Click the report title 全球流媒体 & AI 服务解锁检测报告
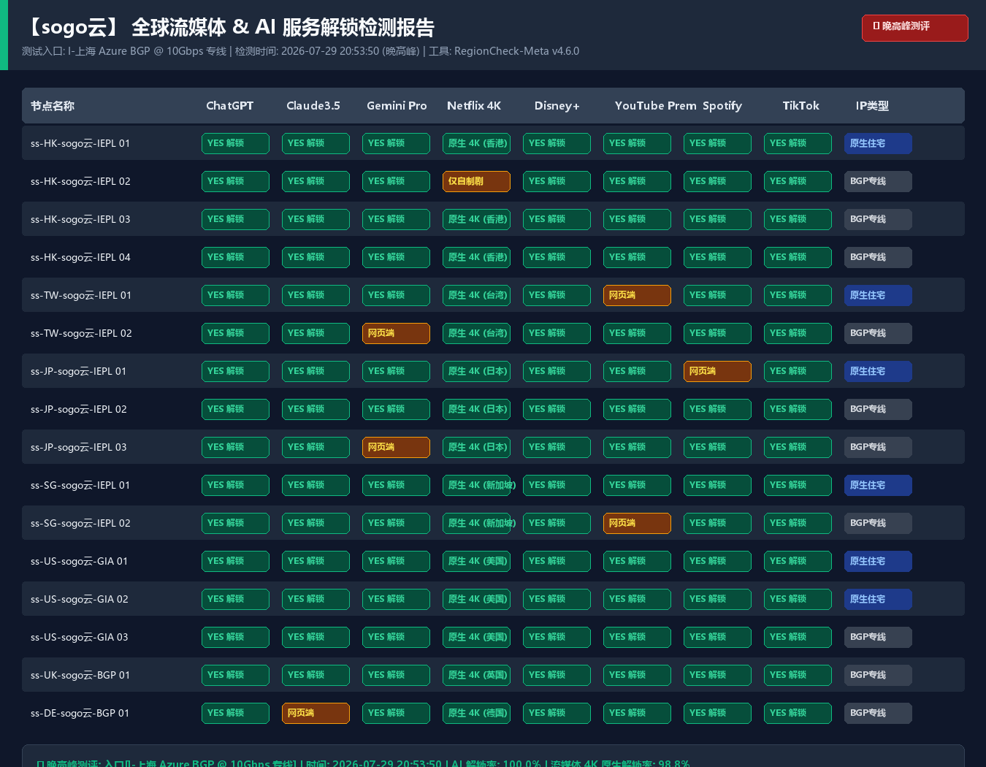Screen dimensions: 986x767 coord(283,28)
